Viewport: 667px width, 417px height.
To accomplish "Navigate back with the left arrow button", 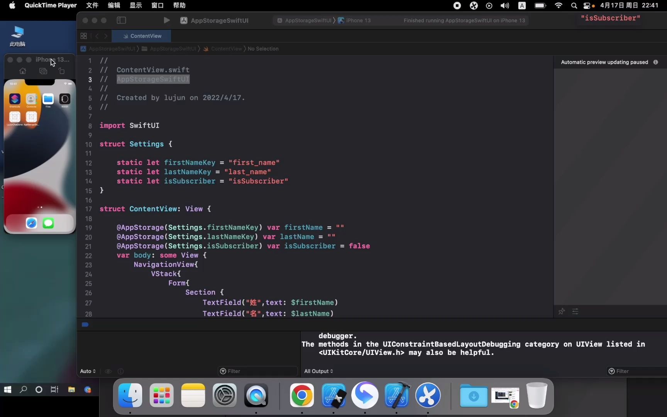I will pos(96,36).
